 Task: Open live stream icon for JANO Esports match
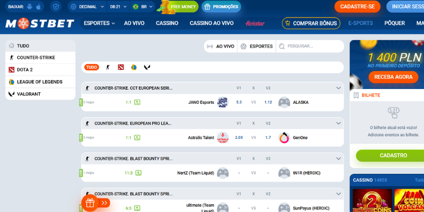pos(137,102)
